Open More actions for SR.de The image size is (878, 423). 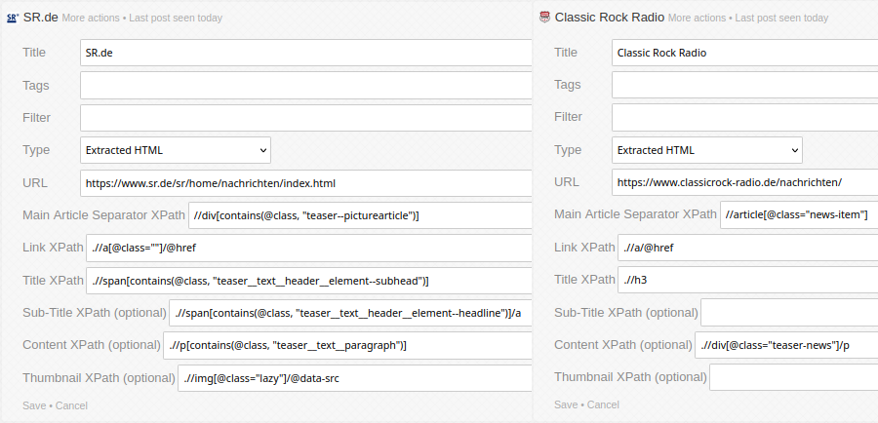pos(90,18)
